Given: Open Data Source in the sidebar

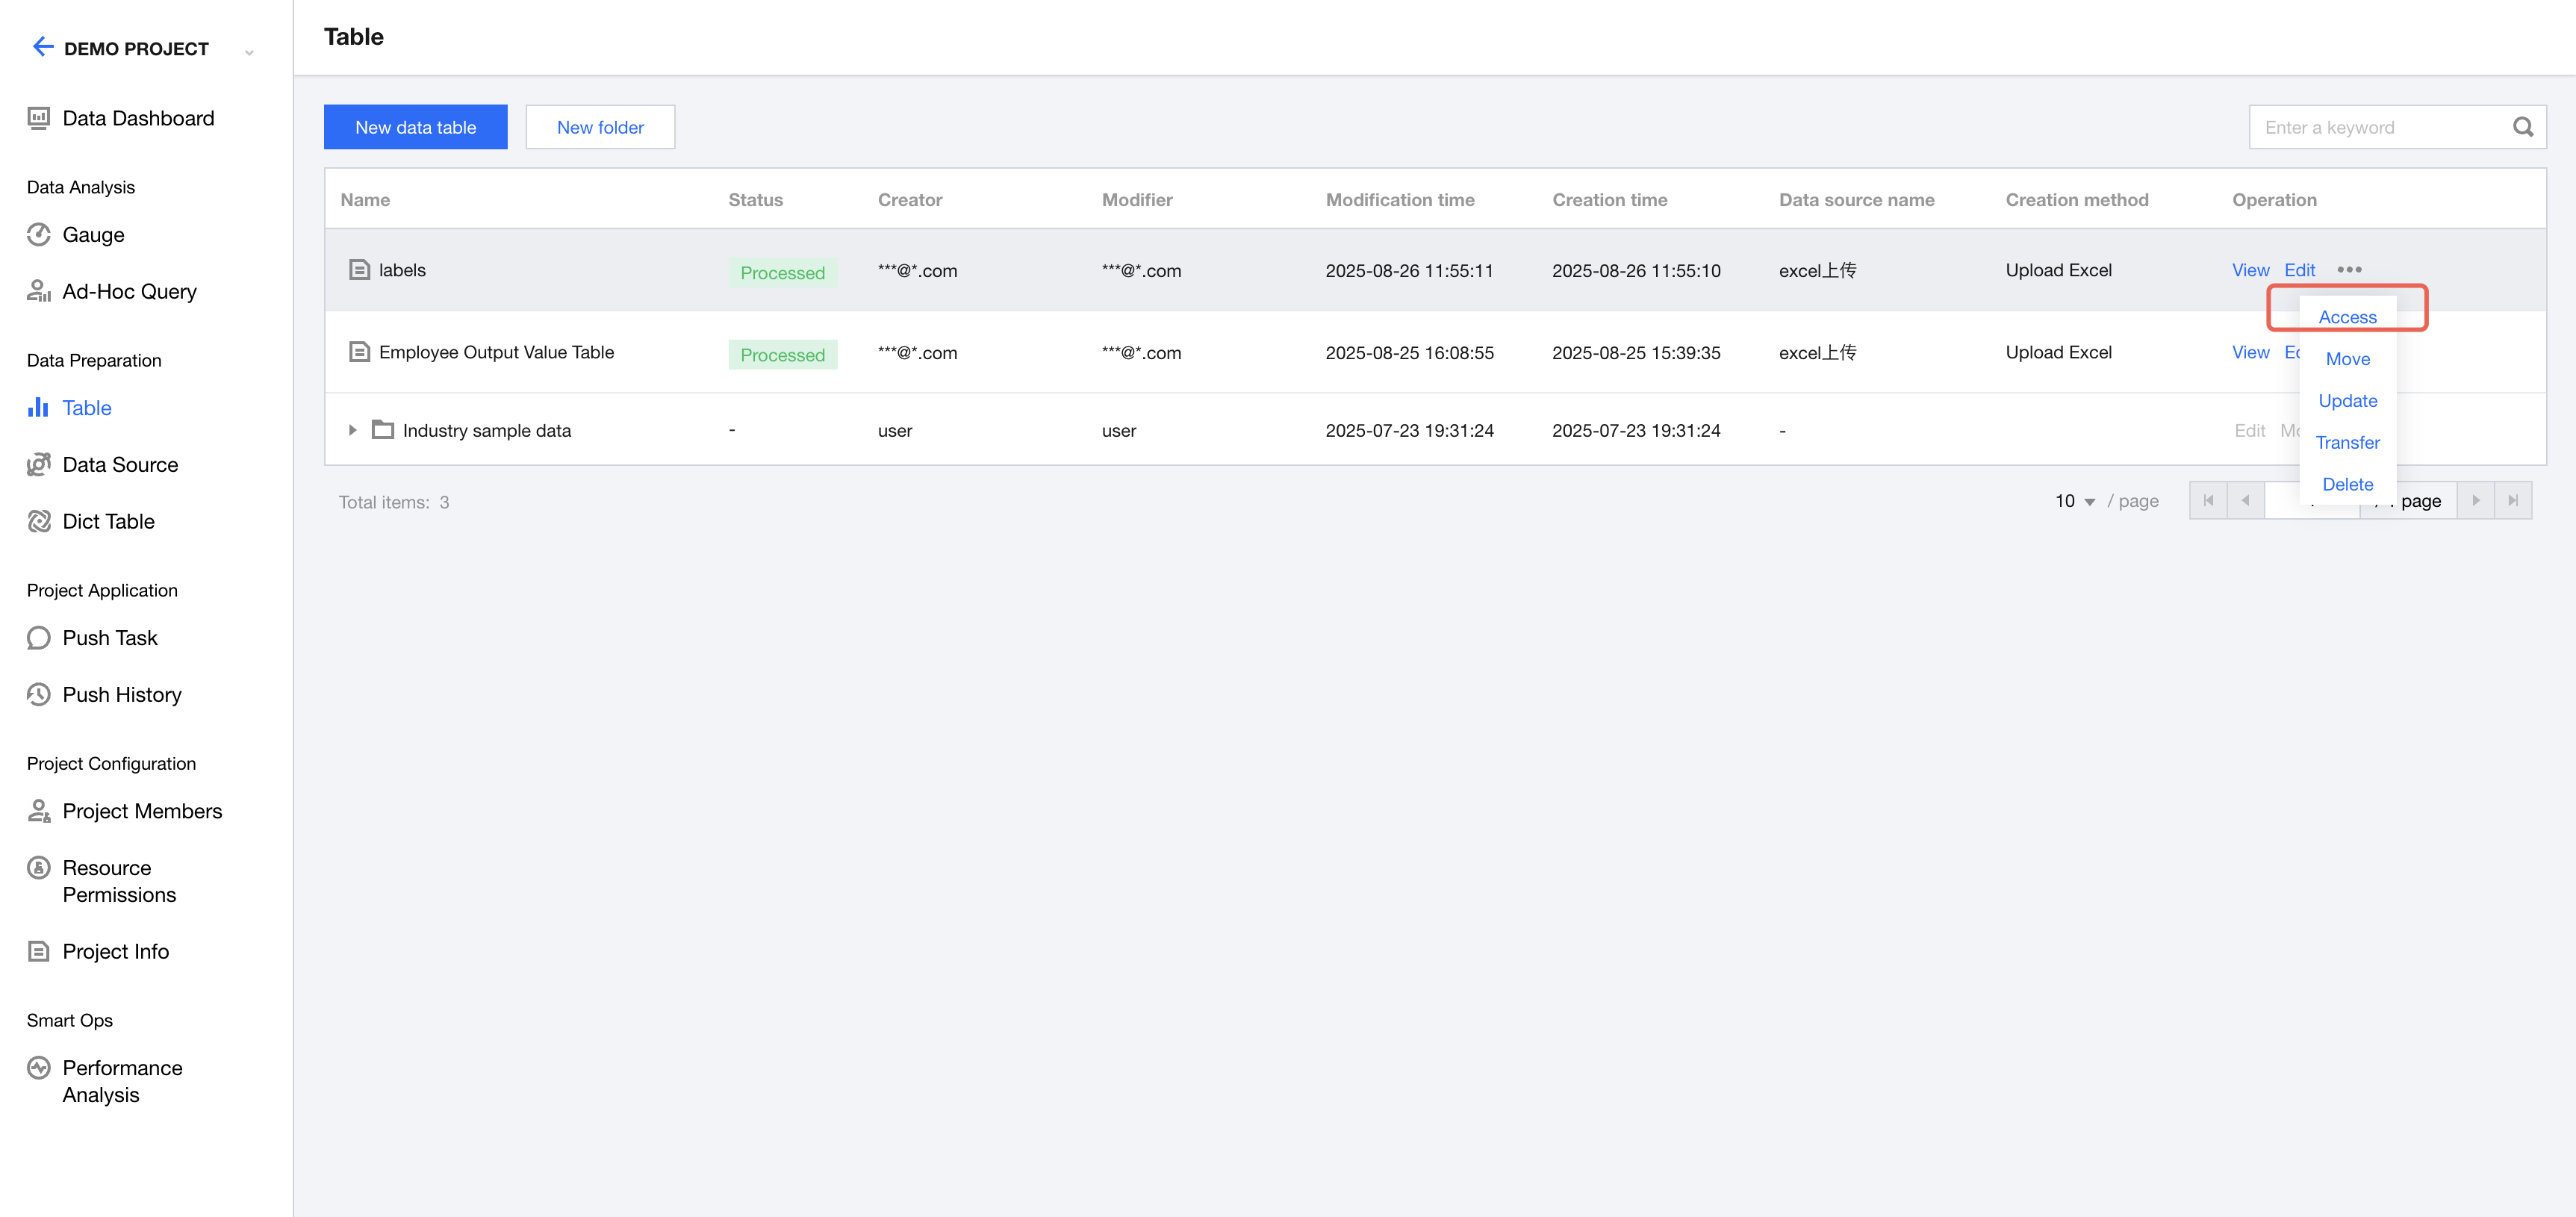Looking at the screenshot, I should tap(120, 465).
